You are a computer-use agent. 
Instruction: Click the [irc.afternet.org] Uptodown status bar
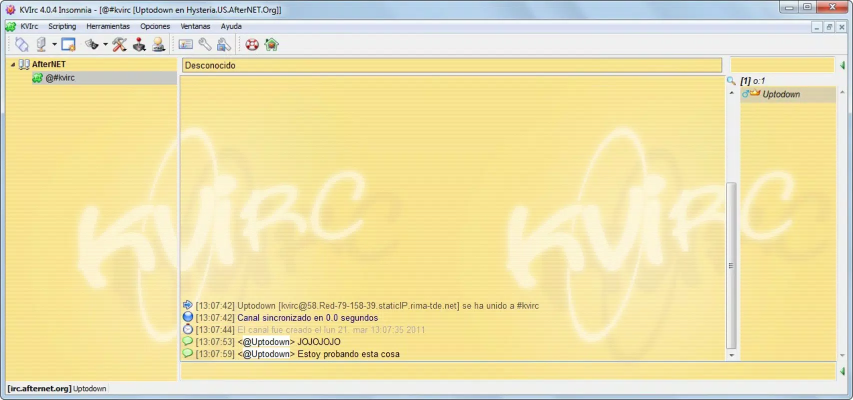point(57,388)
